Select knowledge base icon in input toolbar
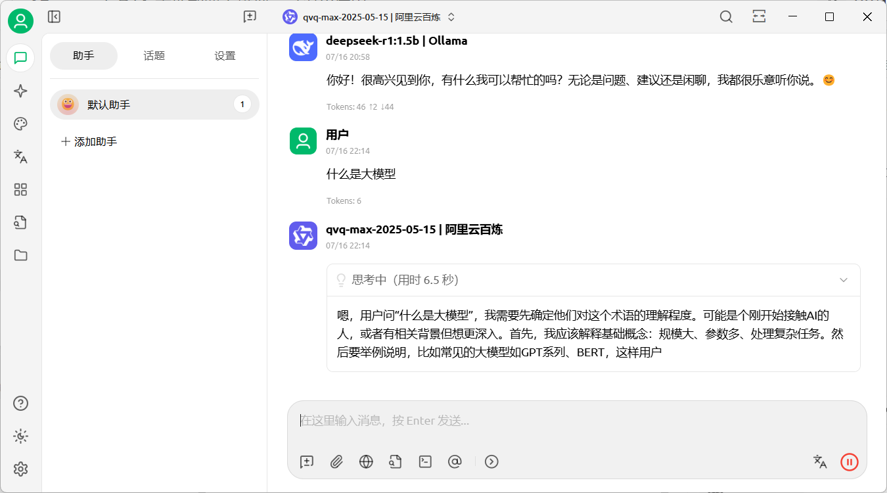 396,461
